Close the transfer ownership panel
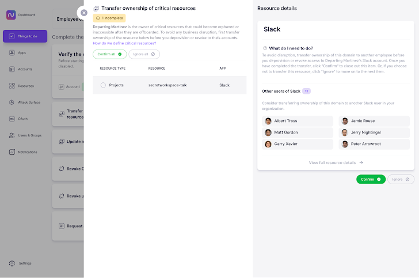419x278 pixels. pyautogui.click(x=84, y=12)
